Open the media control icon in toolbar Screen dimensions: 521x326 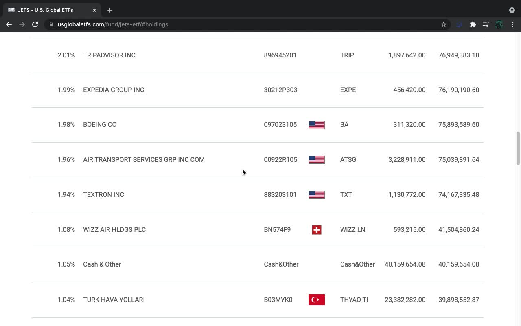click(486, 24)
